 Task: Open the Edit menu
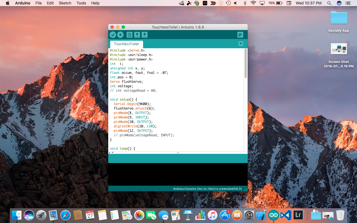coord(50,3)
